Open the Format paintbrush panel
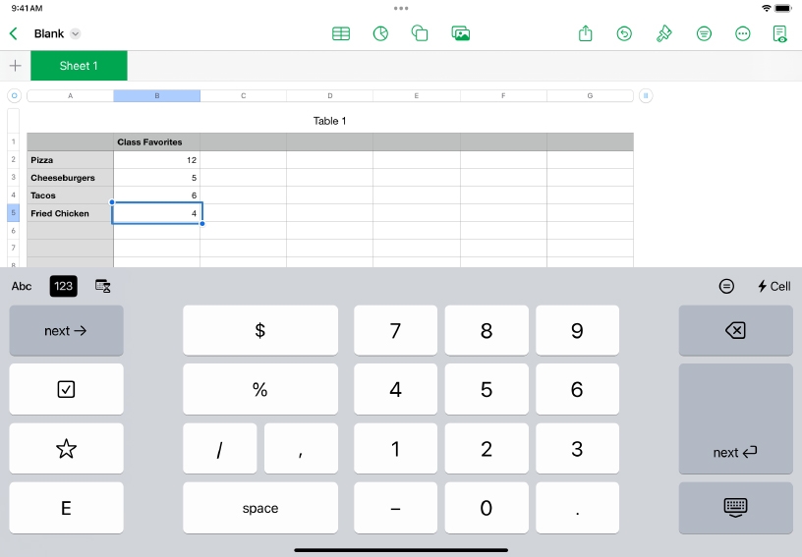Screen dimensions: 802x557 pos(664,33)
